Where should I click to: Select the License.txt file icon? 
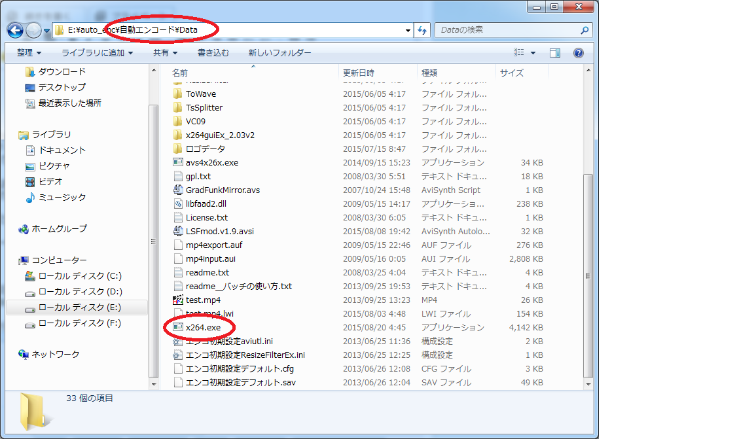click(178, 217)
